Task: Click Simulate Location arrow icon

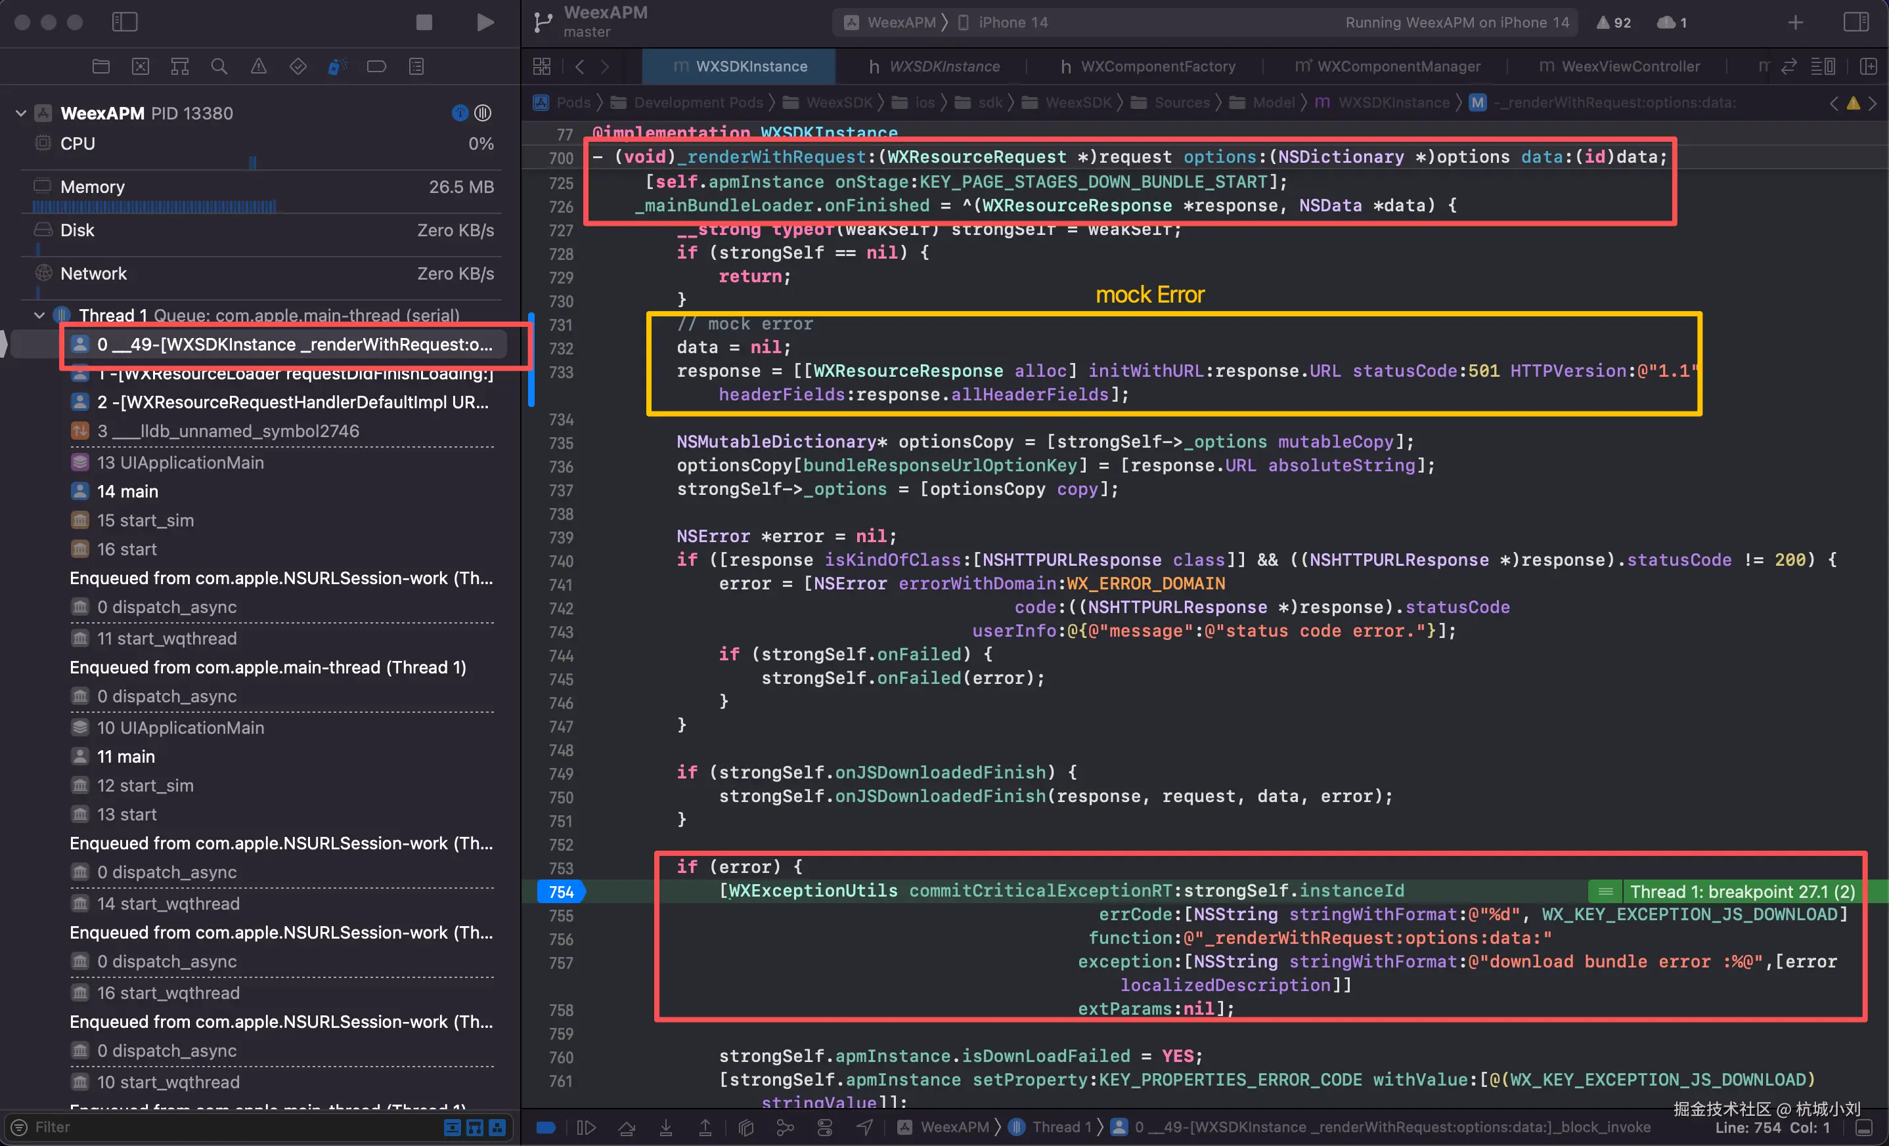Action: 865,1127
